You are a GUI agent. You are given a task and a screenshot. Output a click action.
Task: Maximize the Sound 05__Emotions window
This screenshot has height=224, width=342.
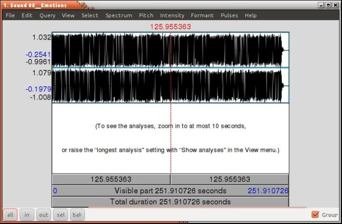328,5
